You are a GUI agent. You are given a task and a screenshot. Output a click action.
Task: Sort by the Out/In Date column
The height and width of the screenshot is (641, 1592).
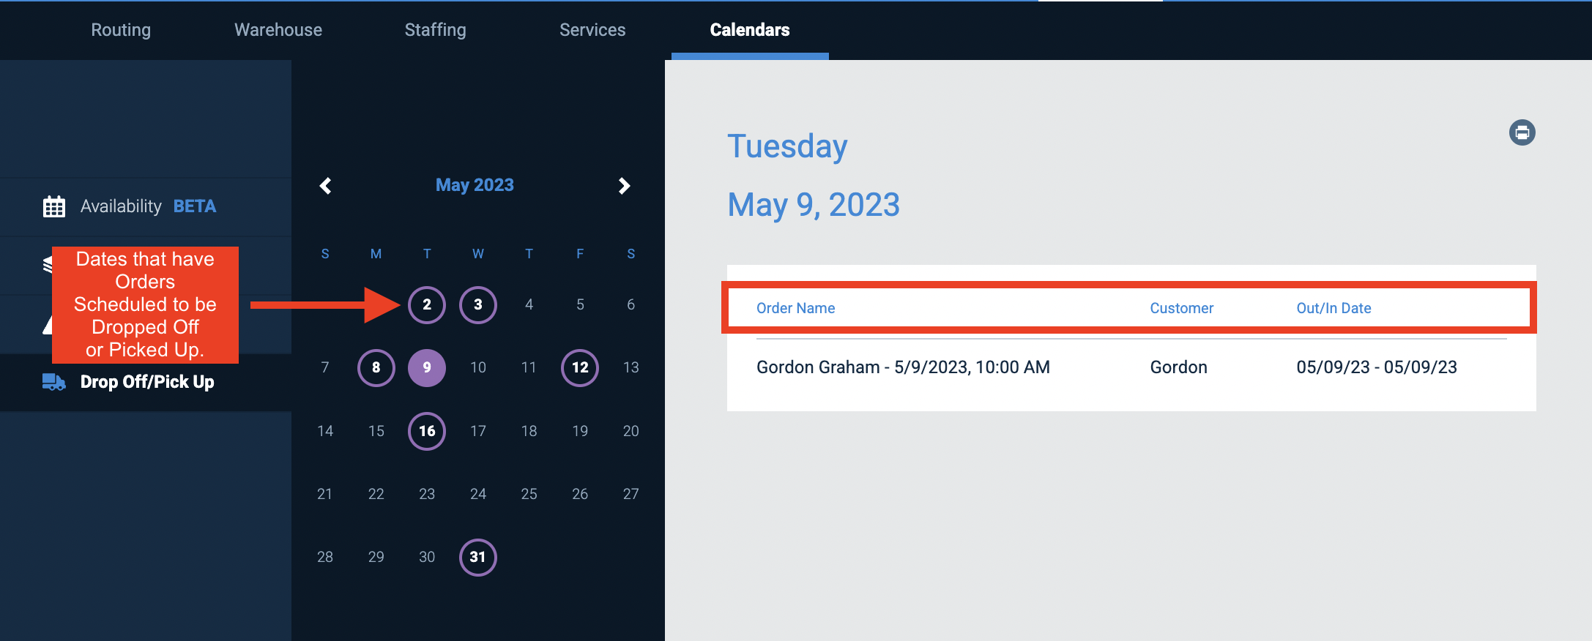(1334, 307)
